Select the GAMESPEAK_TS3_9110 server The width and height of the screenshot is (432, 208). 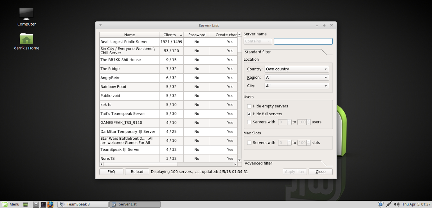[168, 123]
